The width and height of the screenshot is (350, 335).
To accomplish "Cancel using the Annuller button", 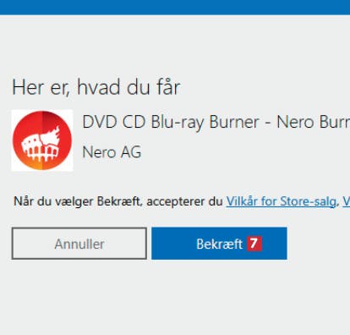I will click(x=79, y=244).
